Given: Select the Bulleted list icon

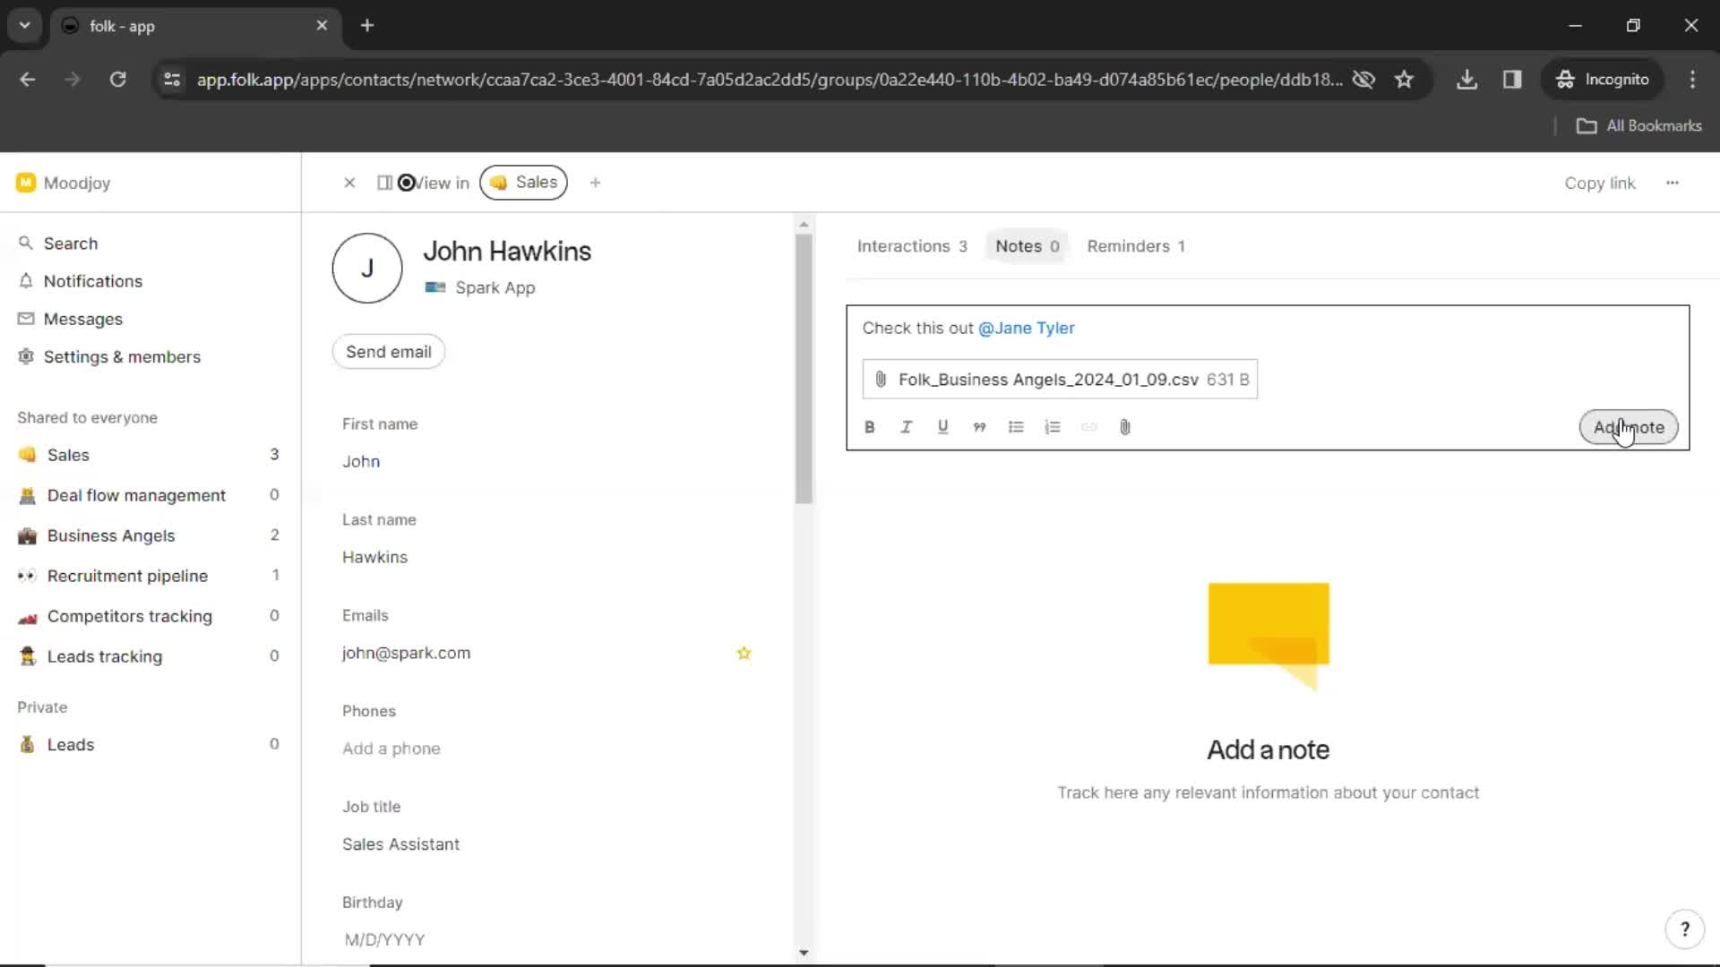Looking at the screenshot, I should [x=1015, y=426].
